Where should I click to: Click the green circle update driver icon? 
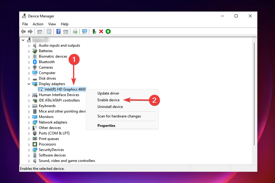pos(108,31)
